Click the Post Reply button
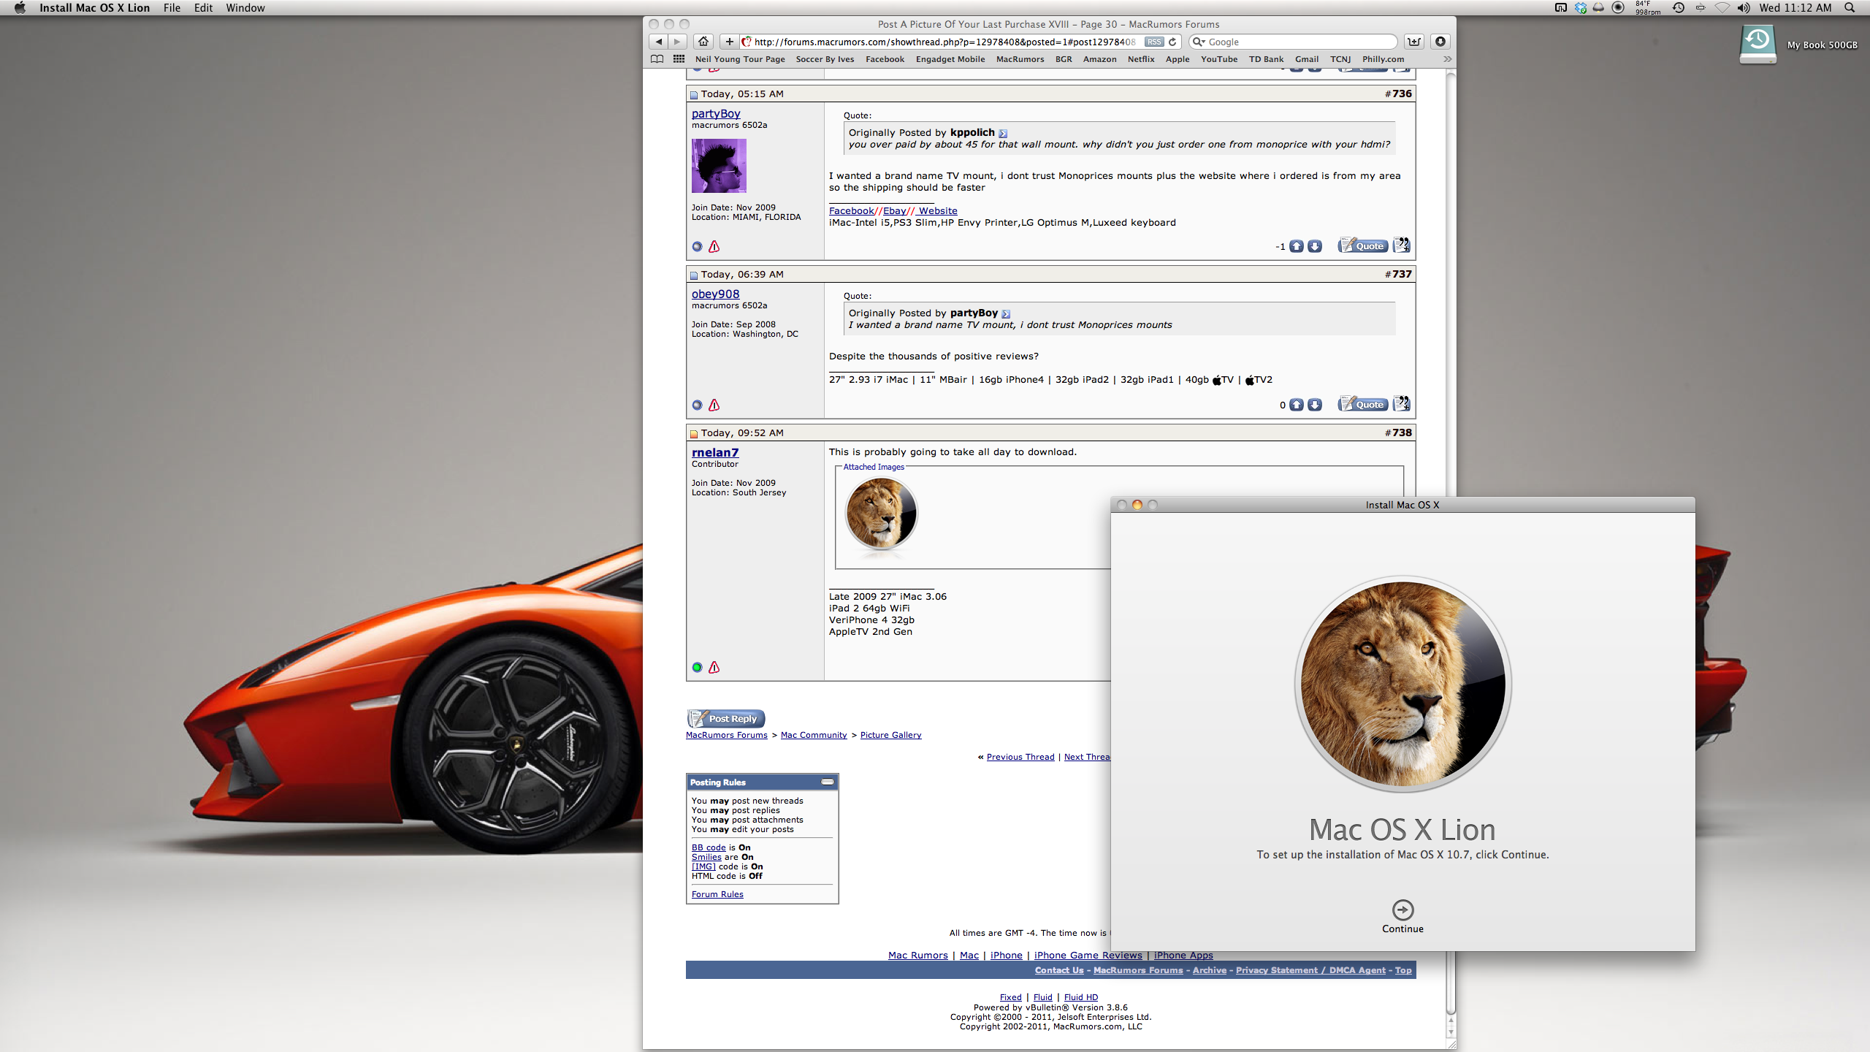Screen dimensions: 1870x1052 pyautogui.click(x=725, y=718)
